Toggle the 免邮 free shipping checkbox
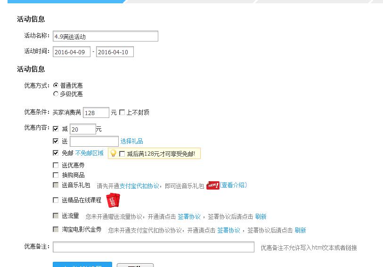 point(56,153)
